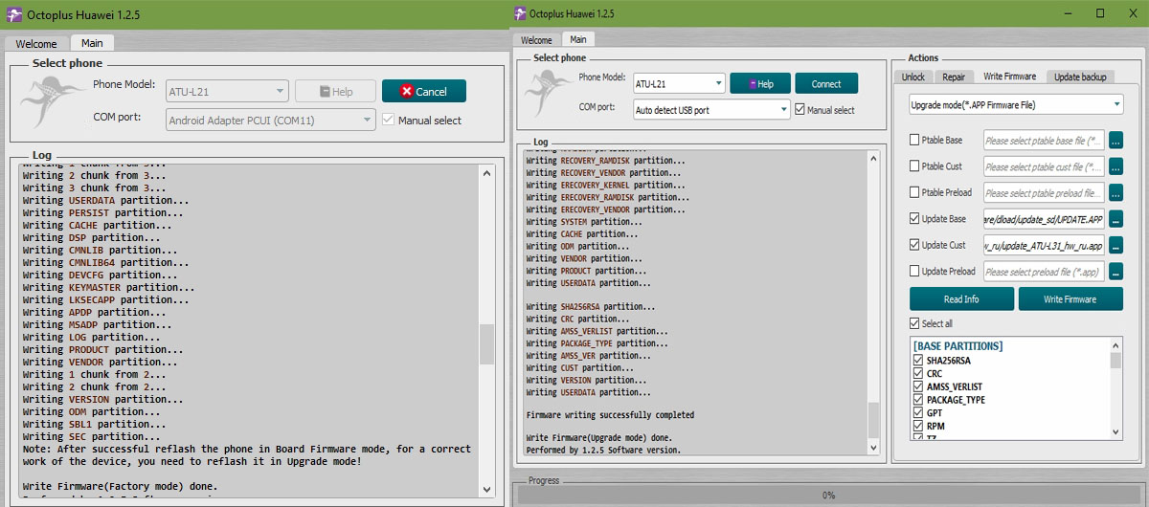Click Octoplus title icon in the Cancel window
The image size is (1149, 507).
click(x=12, y=13)
